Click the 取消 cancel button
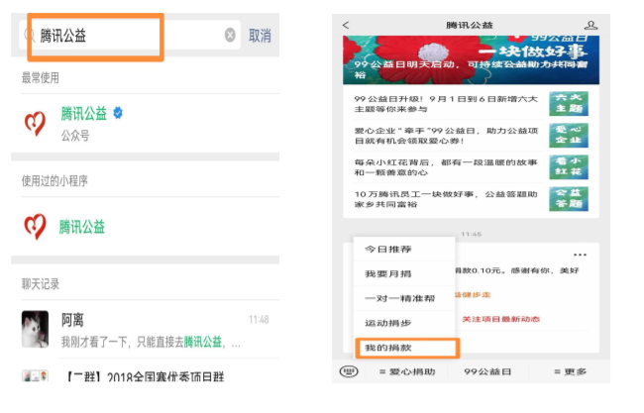Viewport: 644px width, 413px height. (260, 36)
